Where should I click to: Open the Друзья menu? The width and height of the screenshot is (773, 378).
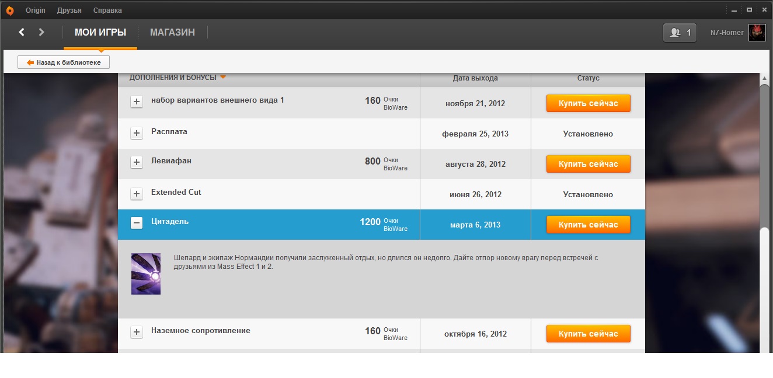pos(69,10)
